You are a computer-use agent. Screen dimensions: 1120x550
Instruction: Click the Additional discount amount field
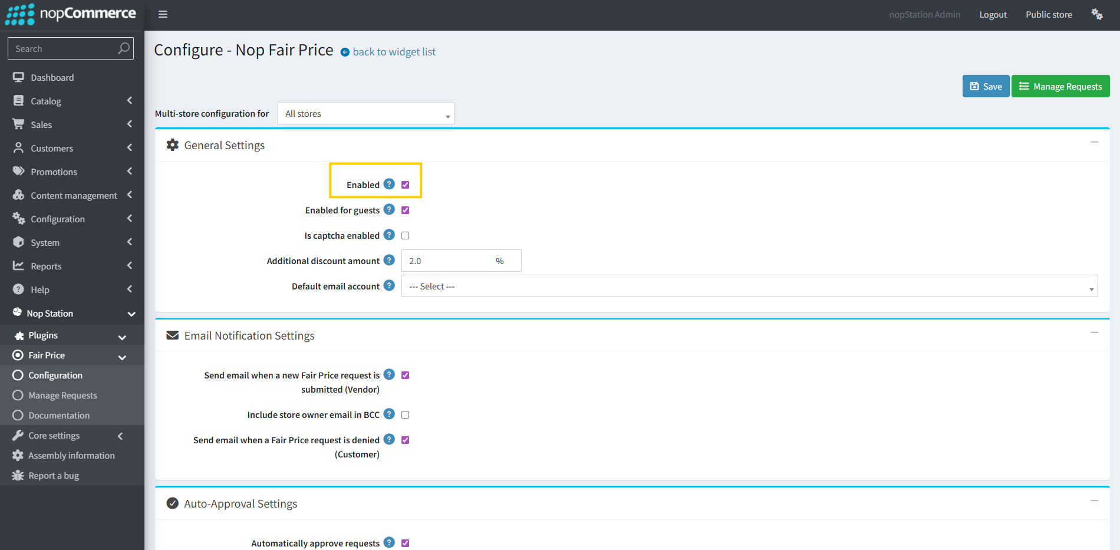point(448,261)
